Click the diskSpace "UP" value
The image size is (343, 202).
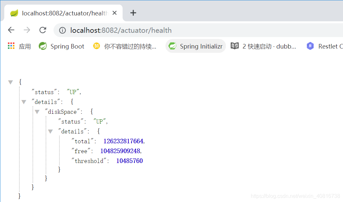coord(99,122)
